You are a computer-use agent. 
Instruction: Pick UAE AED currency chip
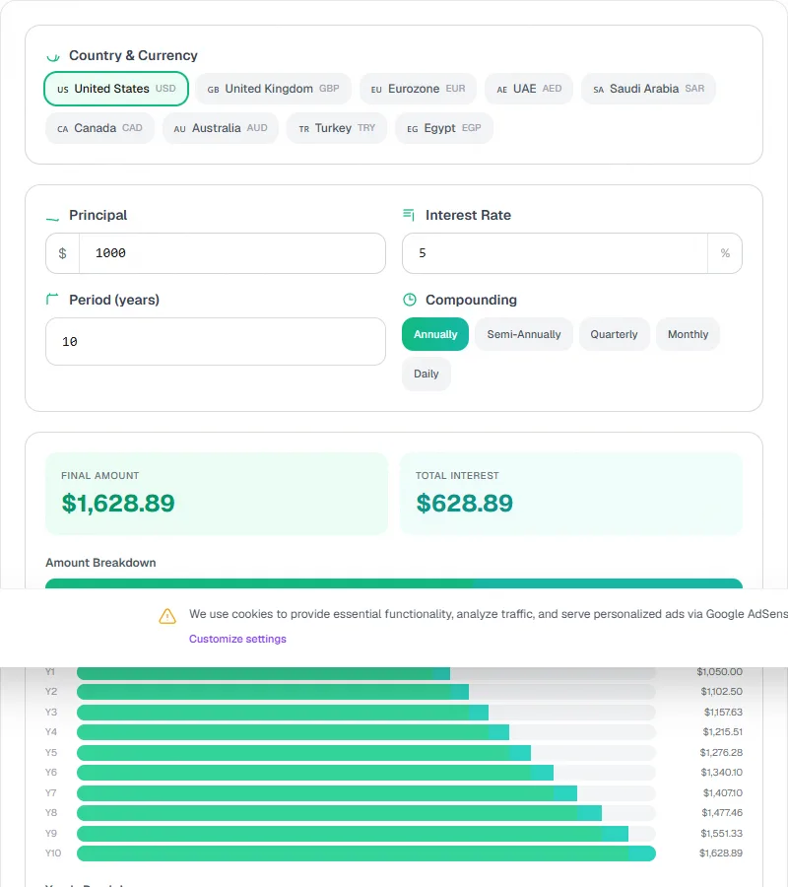point(529,89)
